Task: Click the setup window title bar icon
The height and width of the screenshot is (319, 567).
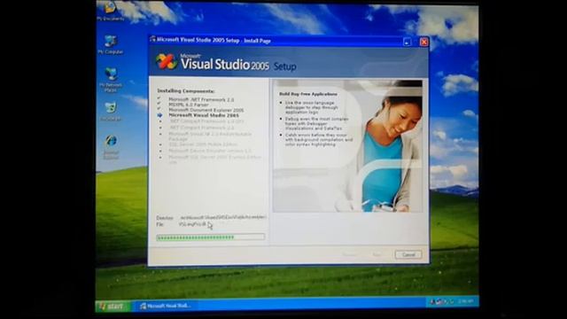Action: tap(152, 39)
